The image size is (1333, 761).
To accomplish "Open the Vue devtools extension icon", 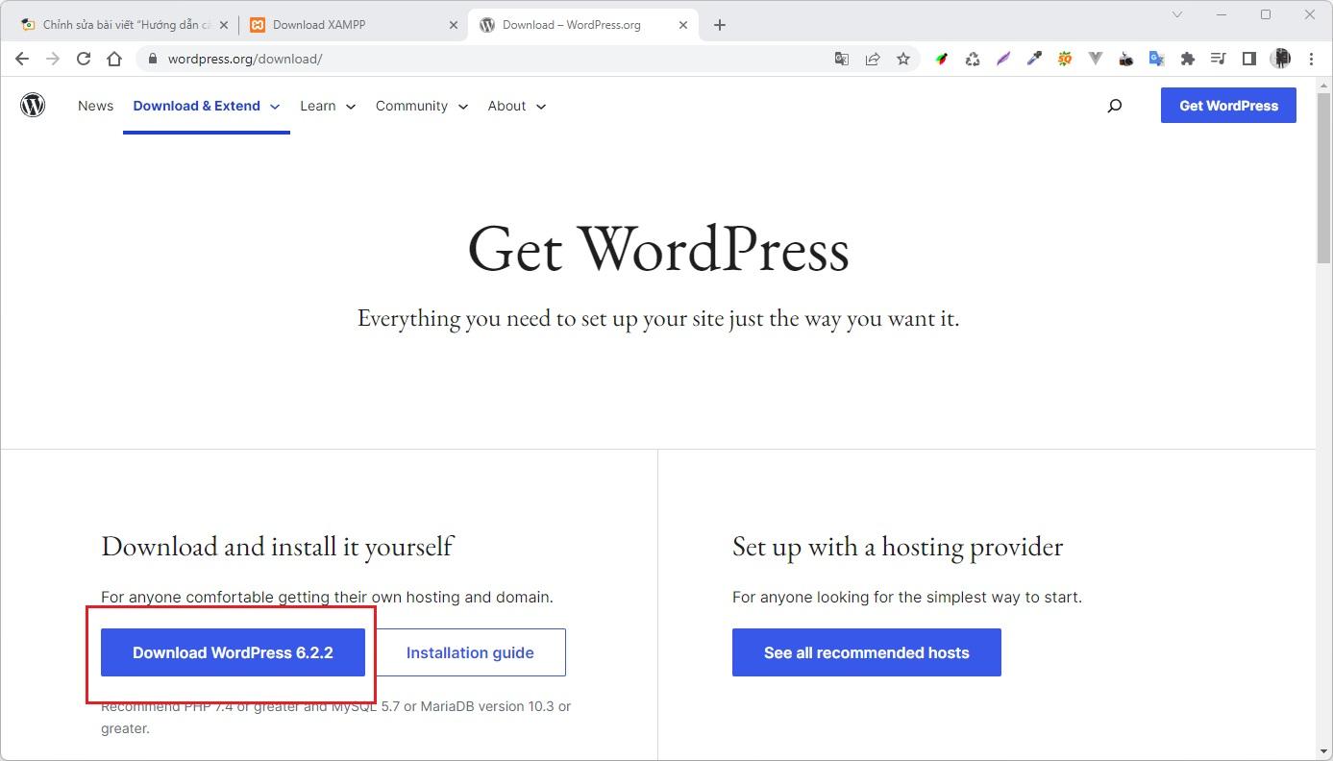I will pyautogui.click(x=1096, y=59).
